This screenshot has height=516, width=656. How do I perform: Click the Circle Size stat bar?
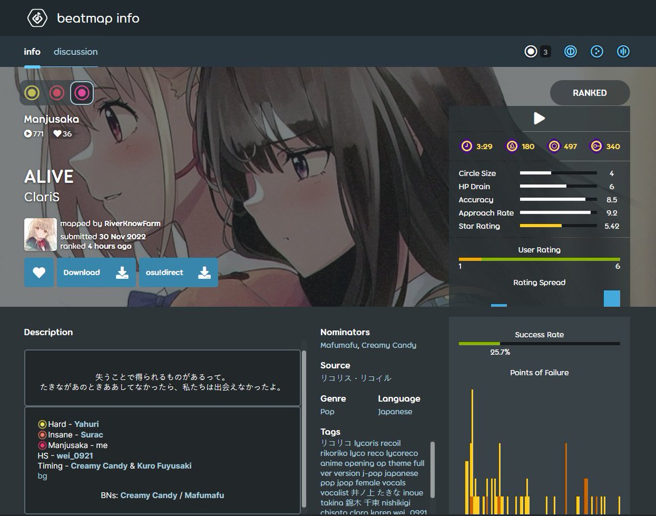coord(558,173)
